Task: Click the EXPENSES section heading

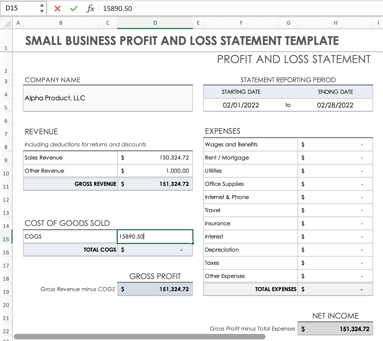Action: click(x=223, y=131)
